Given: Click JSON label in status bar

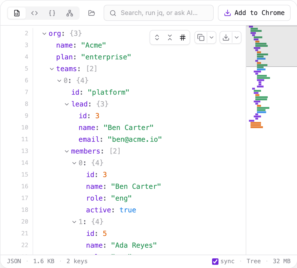Looking at the screenshot, I should tap(14, 261).
